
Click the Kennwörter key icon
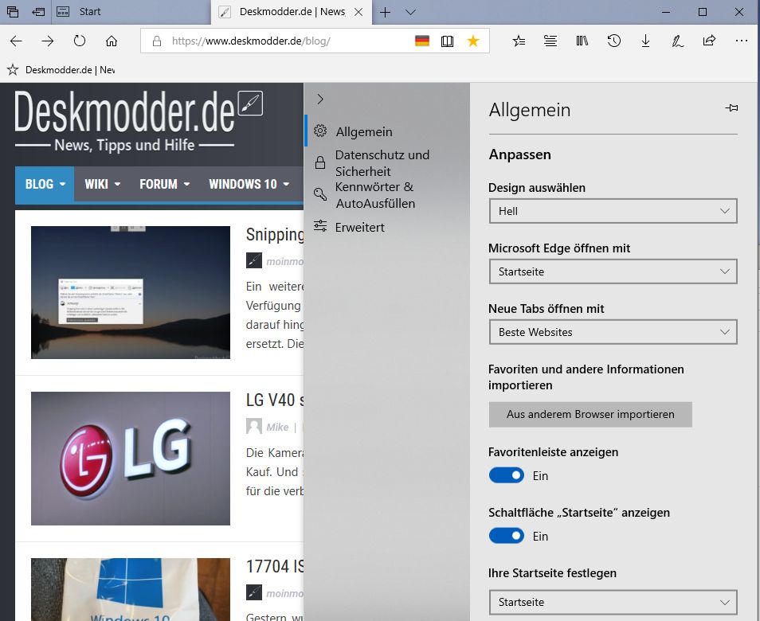tap(320, 195)
